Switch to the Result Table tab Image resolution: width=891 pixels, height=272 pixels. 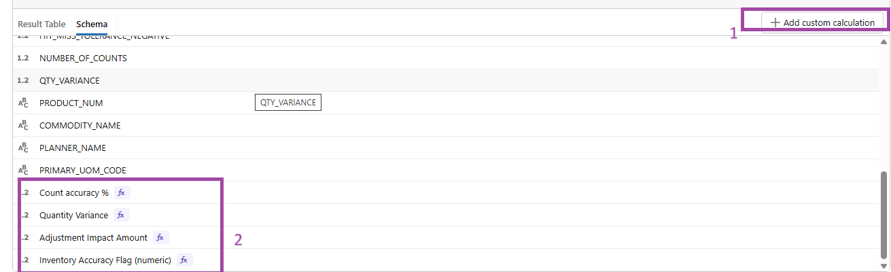pos(41,24)
